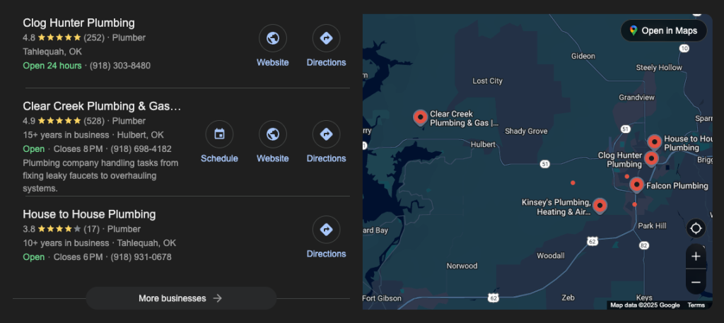Click phone number (918) 931-0678
This screenshot has height=323, width=724.
(x=141, y=257)
